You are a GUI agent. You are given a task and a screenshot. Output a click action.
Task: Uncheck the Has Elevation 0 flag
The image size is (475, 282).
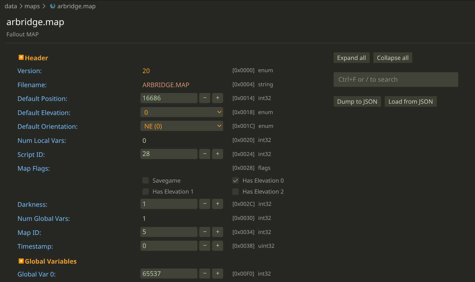tap(236, 180)
